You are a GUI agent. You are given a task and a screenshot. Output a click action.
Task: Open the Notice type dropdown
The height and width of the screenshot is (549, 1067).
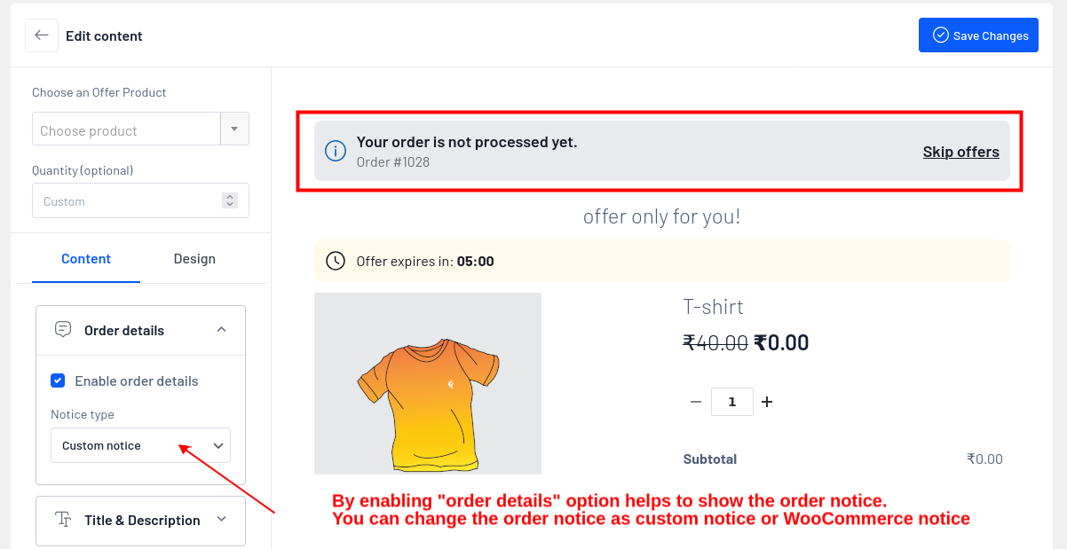pyautogui.click(x=140, y=445)
